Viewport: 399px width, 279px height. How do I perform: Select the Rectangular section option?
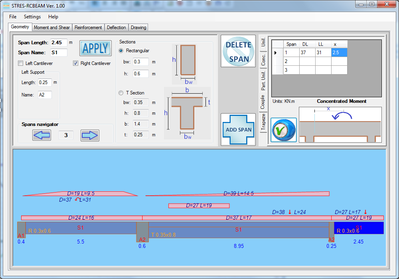click(x=121, y=51)
